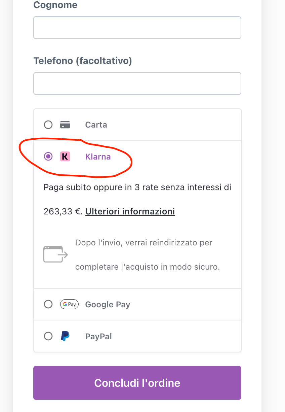This screenshot has width=285, height=412.
Task: Click the Google Pay option text
Action: [108, 304]
